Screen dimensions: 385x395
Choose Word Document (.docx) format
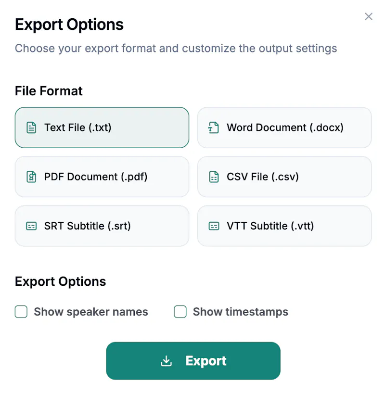[x=284, y=127]
